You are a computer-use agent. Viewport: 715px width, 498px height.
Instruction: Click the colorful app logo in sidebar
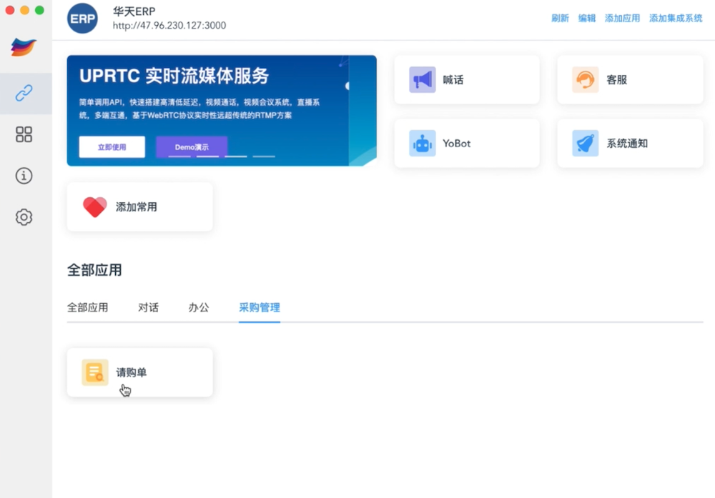pyautogui.click(x=24, y=47)
